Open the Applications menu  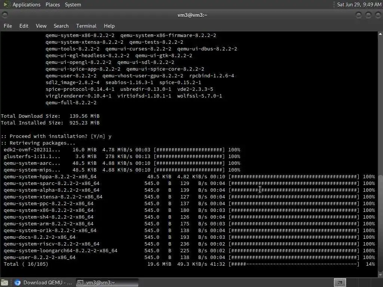click(27, 4)
